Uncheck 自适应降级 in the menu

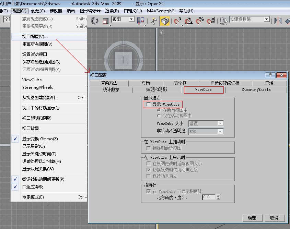pos(49,187)
